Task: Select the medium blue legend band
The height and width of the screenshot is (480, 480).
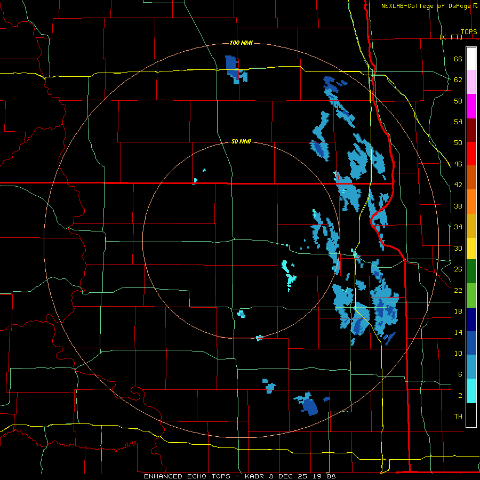Action: pyautogui.click(x=471, y=343)
